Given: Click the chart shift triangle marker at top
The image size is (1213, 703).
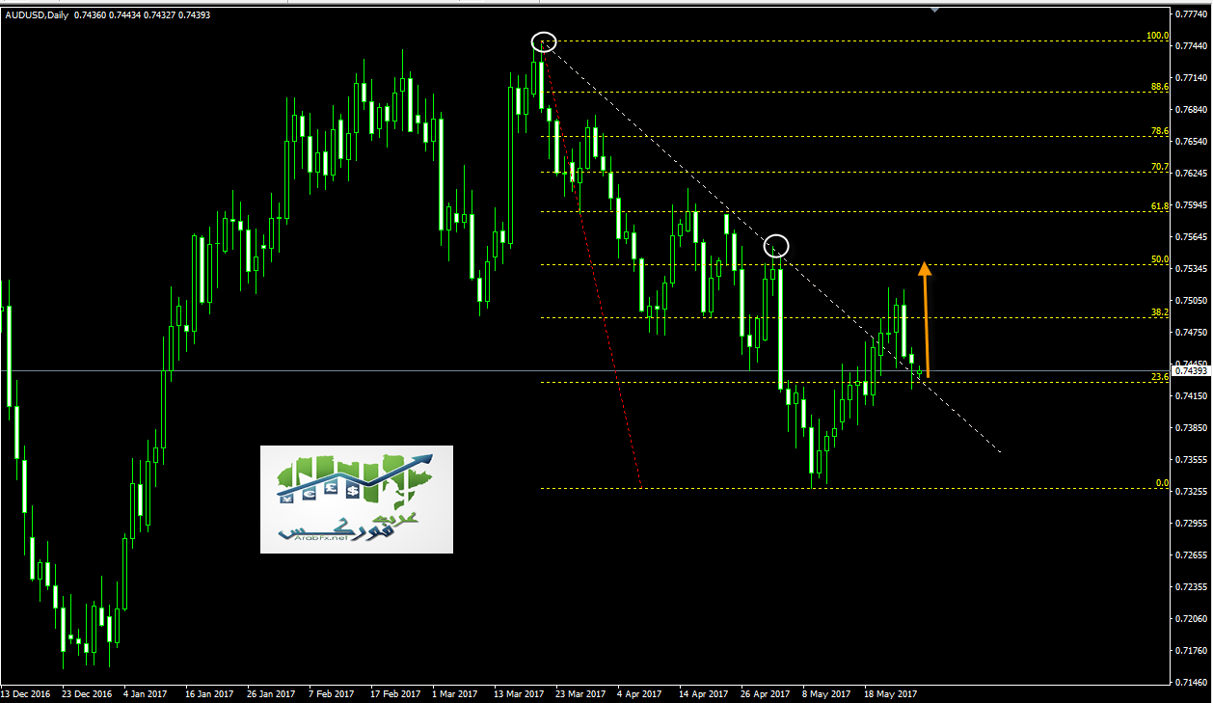Looking at the screenshot, I should coord(933,10).
